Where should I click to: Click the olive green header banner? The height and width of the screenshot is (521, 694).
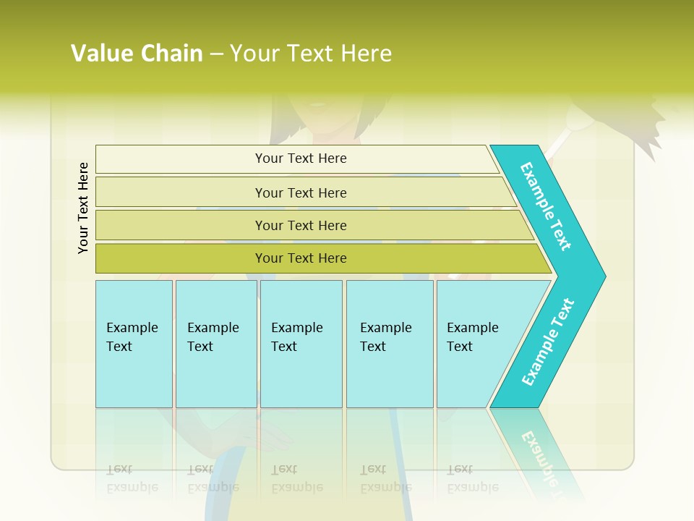pos(347,46)
